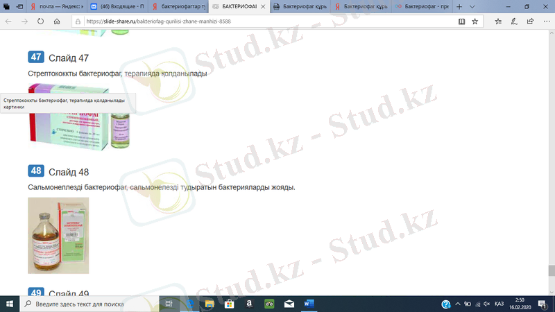
Task: Open the salmonella bacteriophage bottle image
Action: (x=58, y=236)
